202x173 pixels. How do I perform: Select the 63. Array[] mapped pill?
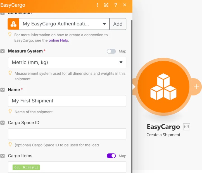click(x=26, y=167)
